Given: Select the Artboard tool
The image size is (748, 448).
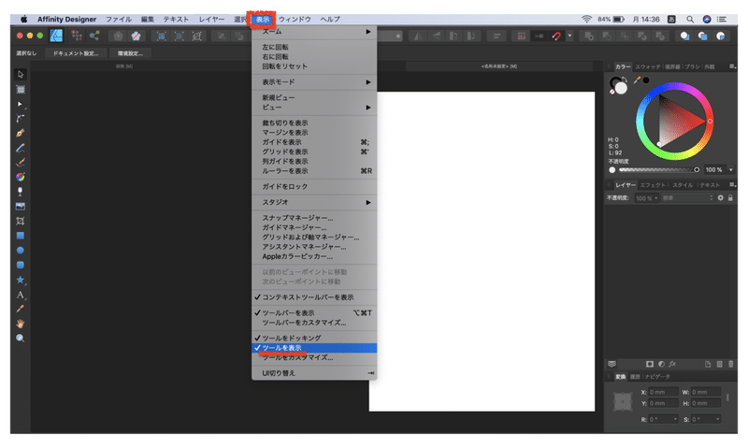Looking at the screenshot, I should (20, 89).
